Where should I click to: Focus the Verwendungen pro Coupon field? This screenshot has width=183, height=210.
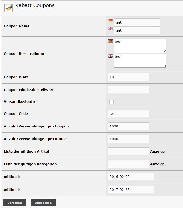[x=129, y=126]
